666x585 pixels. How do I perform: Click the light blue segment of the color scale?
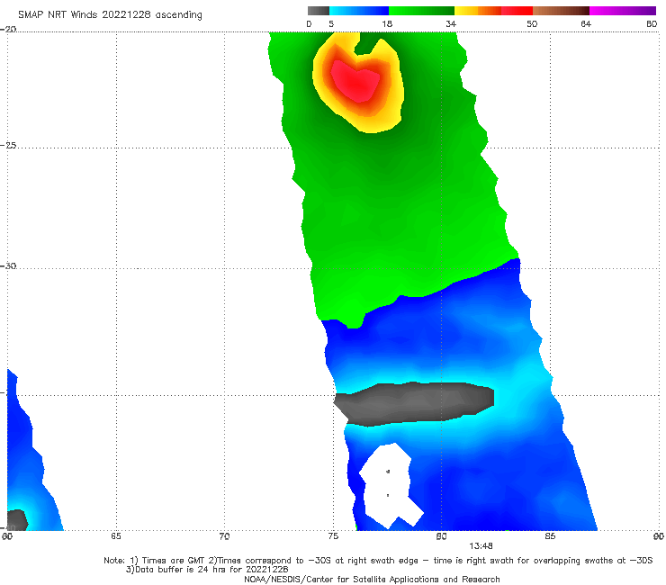point(359,11)
